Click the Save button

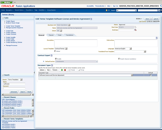(147, 19)
